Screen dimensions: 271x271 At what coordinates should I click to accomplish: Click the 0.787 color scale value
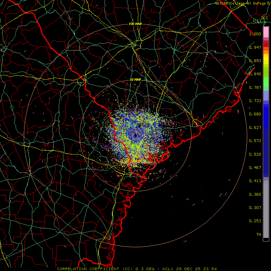255,87
